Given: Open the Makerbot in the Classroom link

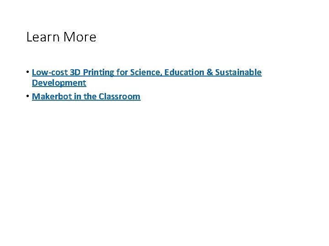Looking at the screenshot, I should (x=86, y=97).
